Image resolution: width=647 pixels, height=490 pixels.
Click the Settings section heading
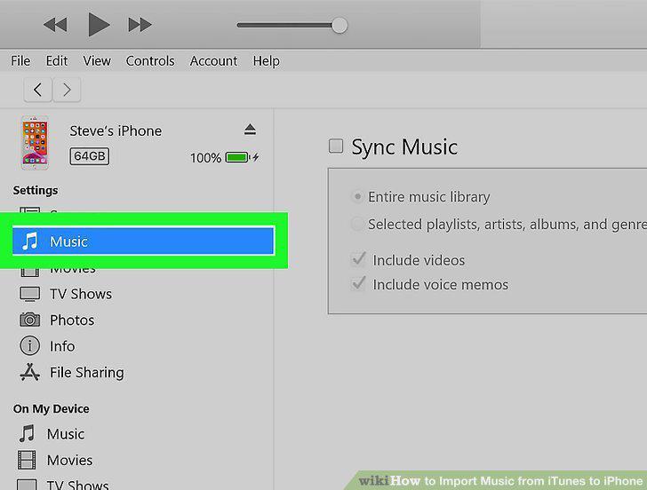tap(36, 190)
